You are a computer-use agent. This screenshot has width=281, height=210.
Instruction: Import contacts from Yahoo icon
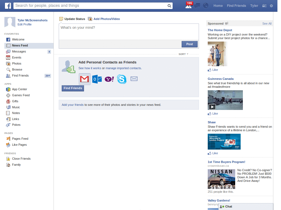[109, 79]
